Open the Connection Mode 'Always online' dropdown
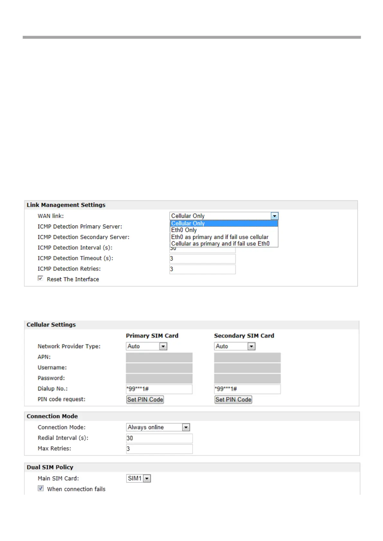 tap(158, 427)
